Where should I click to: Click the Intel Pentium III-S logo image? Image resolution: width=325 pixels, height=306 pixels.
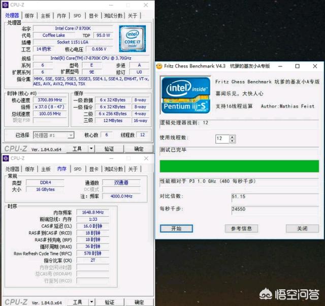point(186,95)
